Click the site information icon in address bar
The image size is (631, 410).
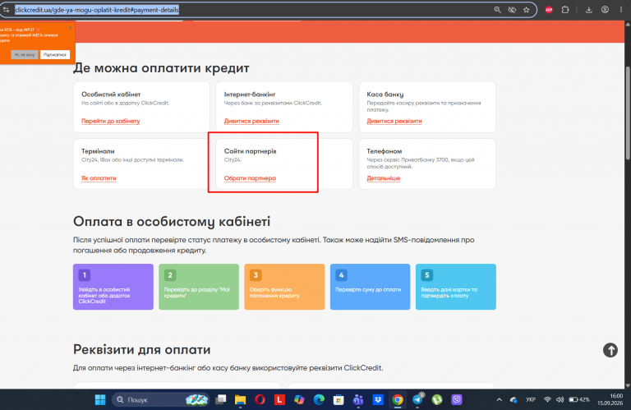point(6,10)
